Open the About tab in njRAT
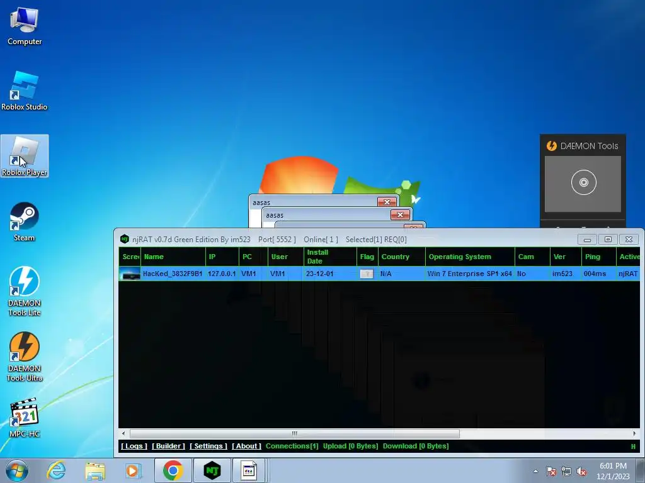Viewport: 645px width, 483px height. [246, 446]
